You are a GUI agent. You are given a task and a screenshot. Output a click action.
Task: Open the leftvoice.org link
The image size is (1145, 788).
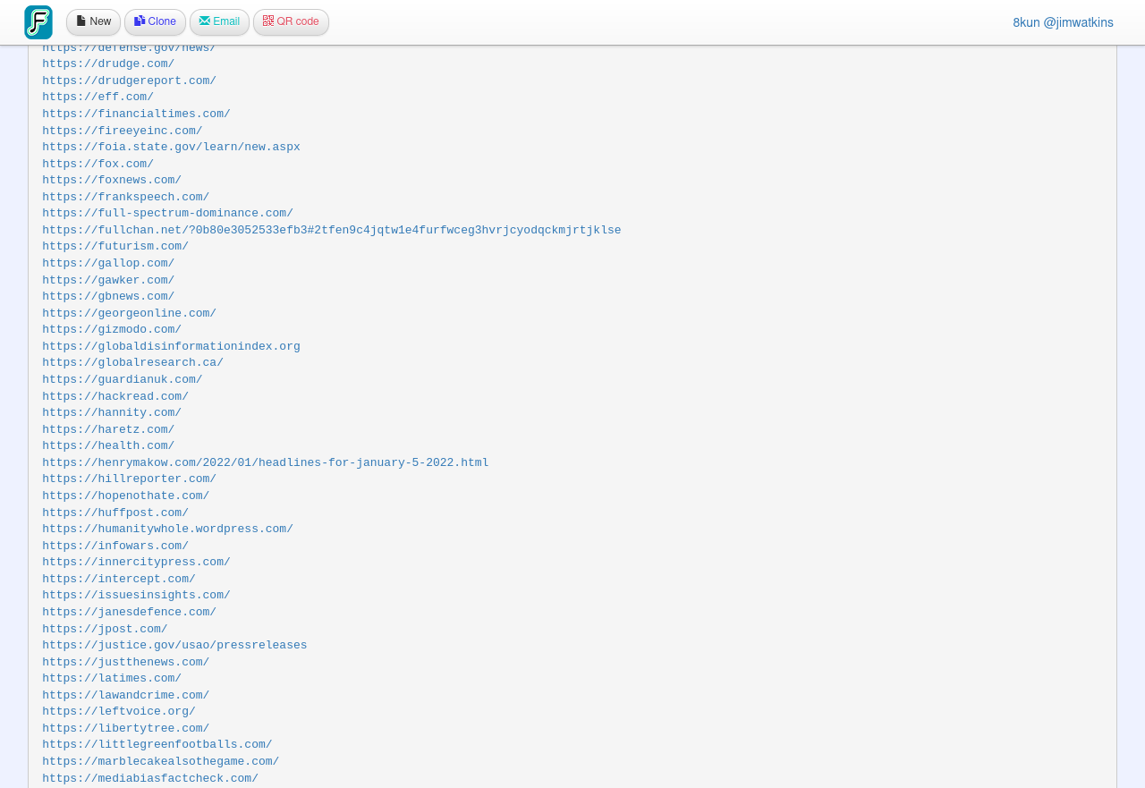pos(119,712)
